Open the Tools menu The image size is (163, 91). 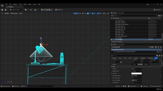20,4
